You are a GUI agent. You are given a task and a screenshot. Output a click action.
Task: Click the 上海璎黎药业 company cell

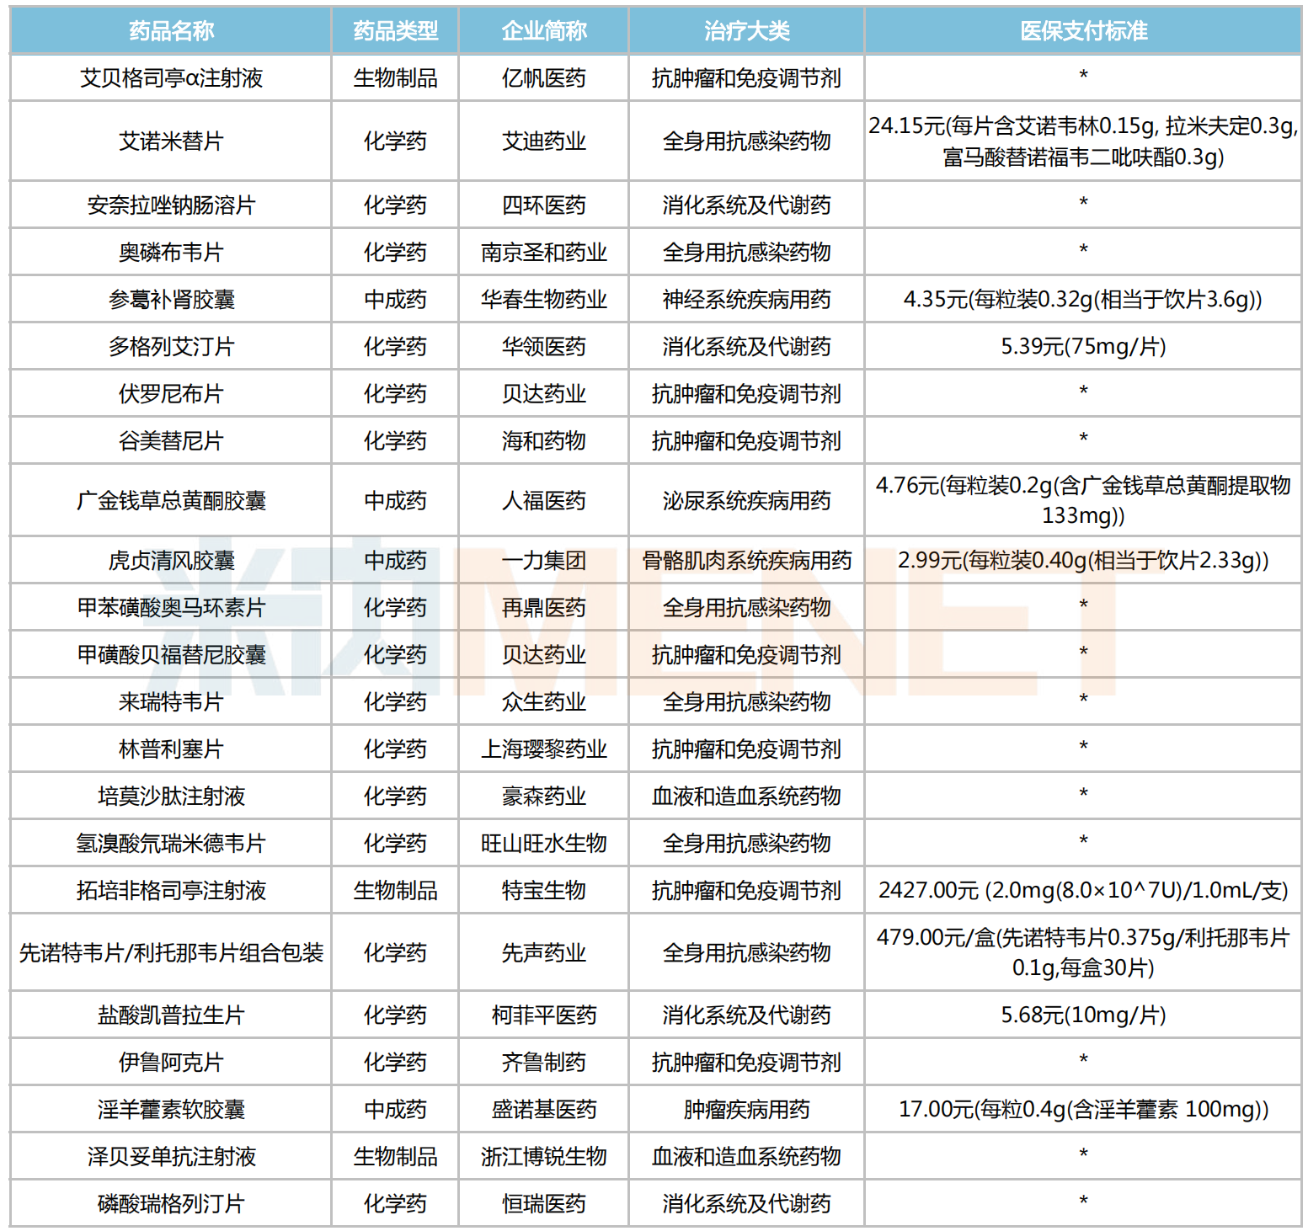coord(543,749)
